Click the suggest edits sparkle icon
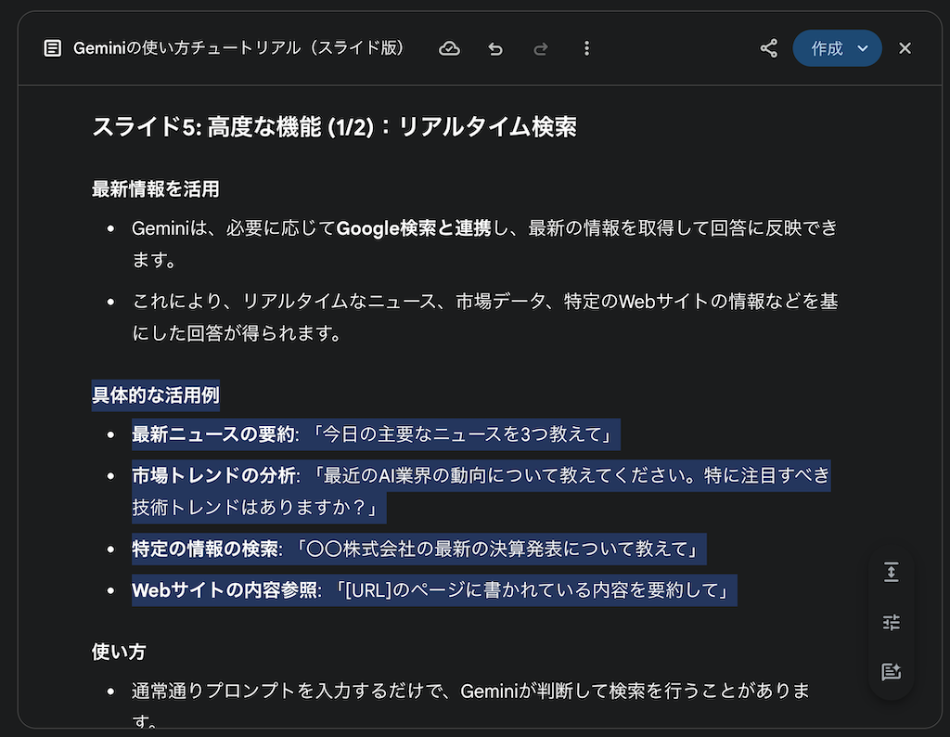The height and width of the screenshot is (737, 950). coord(892,671)
